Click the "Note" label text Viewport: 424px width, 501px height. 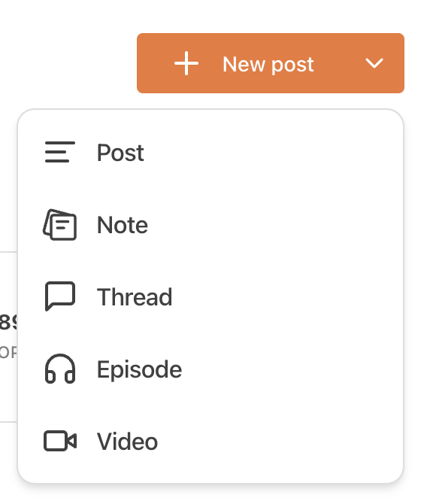click(123, 225)
